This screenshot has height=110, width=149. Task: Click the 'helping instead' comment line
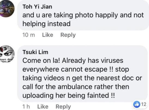pos(46,24)
